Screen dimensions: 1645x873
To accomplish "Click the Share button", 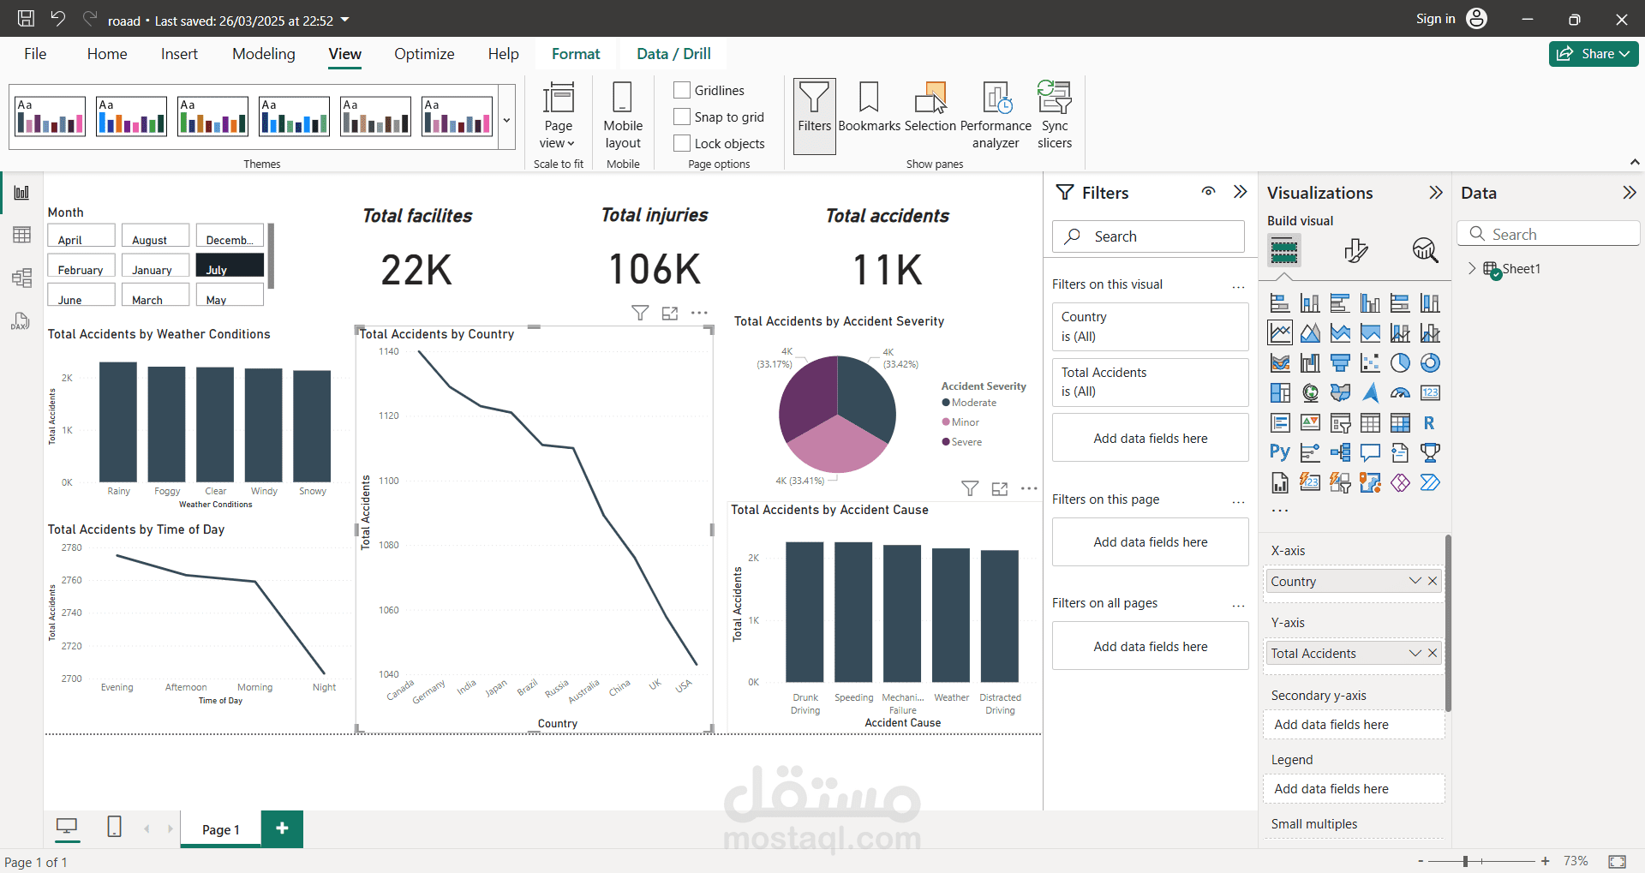I will pyautogui.click(x=1592, y=53).
